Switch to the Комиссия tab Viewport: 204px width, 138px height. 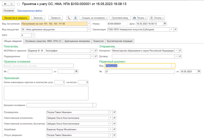[99, 41]
